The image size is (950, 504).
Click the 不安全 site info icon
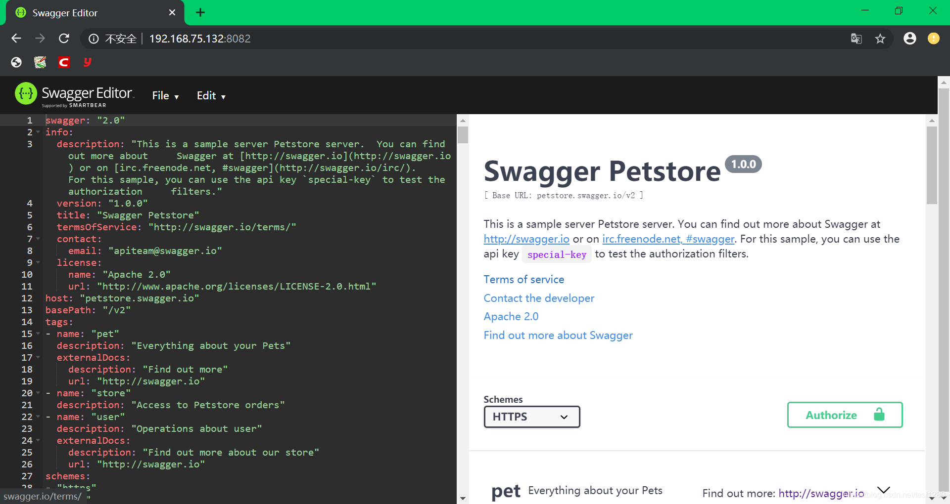[x=94, y=39]
